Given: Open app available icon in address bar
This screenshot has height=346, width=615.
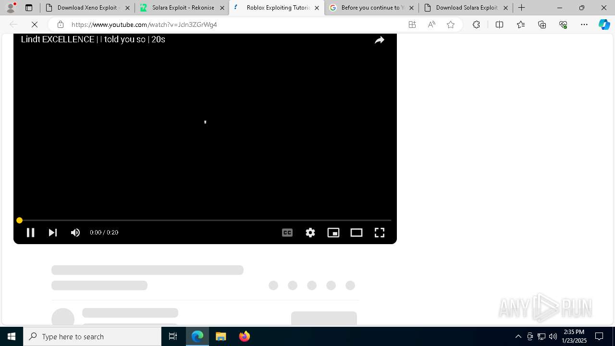Looking at the screenshot, I should 412,25.
